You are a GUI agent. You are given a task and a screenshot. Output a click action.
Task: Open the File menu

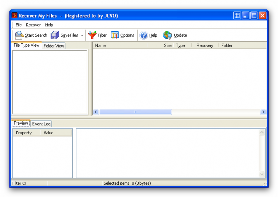coord(19,25)
